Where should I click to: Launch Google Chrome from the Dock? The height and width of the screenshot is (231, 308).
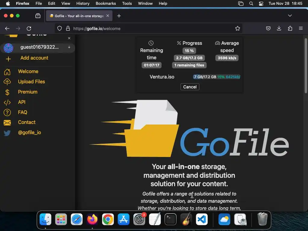tap(108, 219)
